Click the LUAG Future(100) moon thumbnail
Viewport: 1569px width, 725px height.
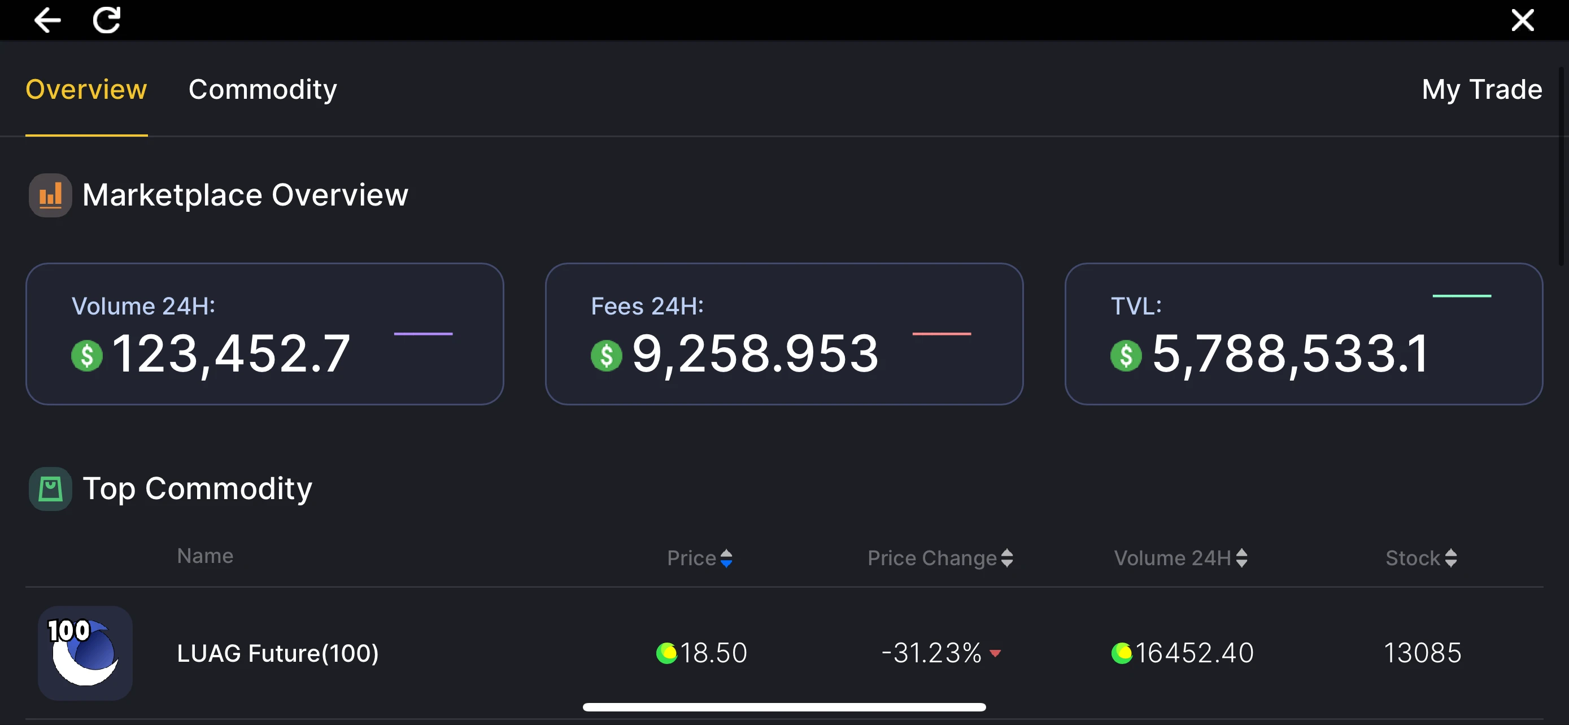85,653
